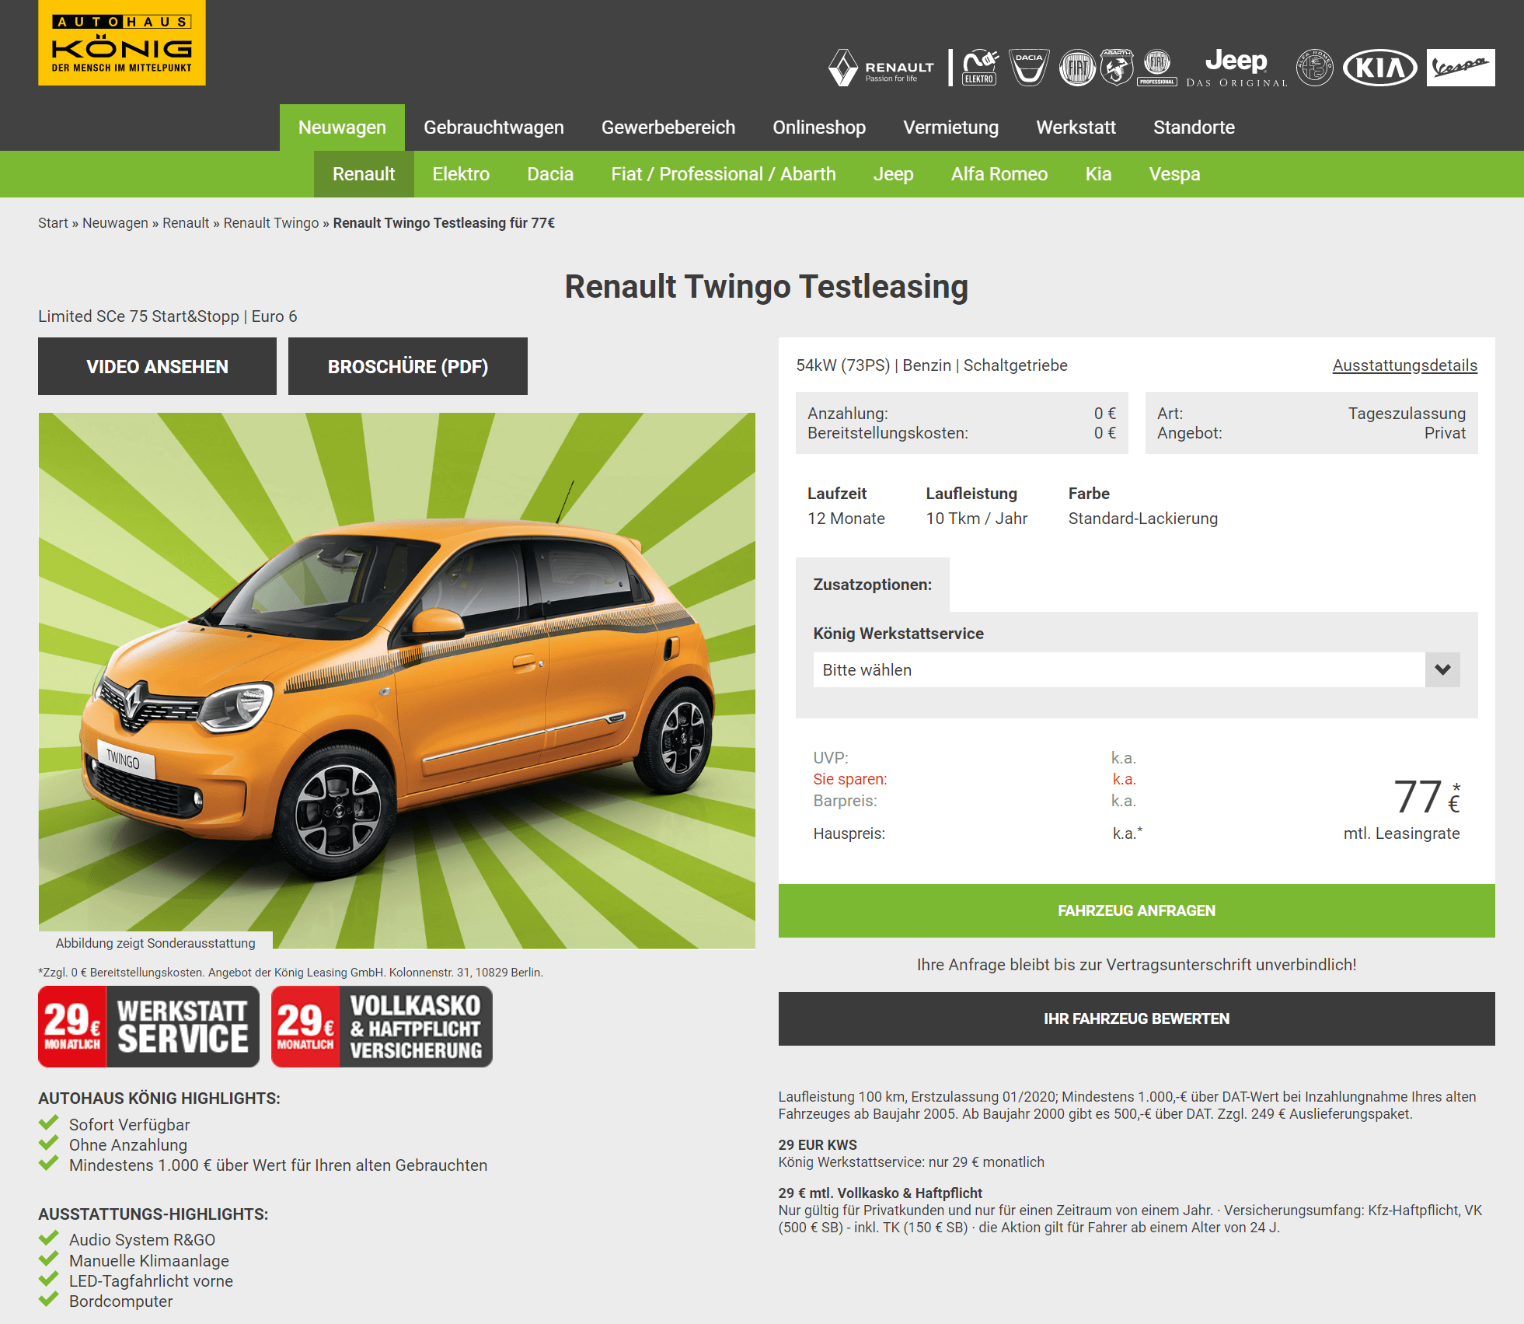Click the Sofort Verfügbar highlight
Viewport: 1524px width, 1324px height.
pos(129,1125)
